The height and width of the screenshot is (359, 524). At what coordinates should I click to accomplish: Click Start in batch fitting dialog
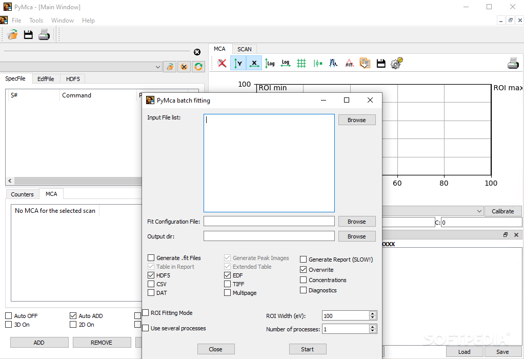(x=308, y=349)
